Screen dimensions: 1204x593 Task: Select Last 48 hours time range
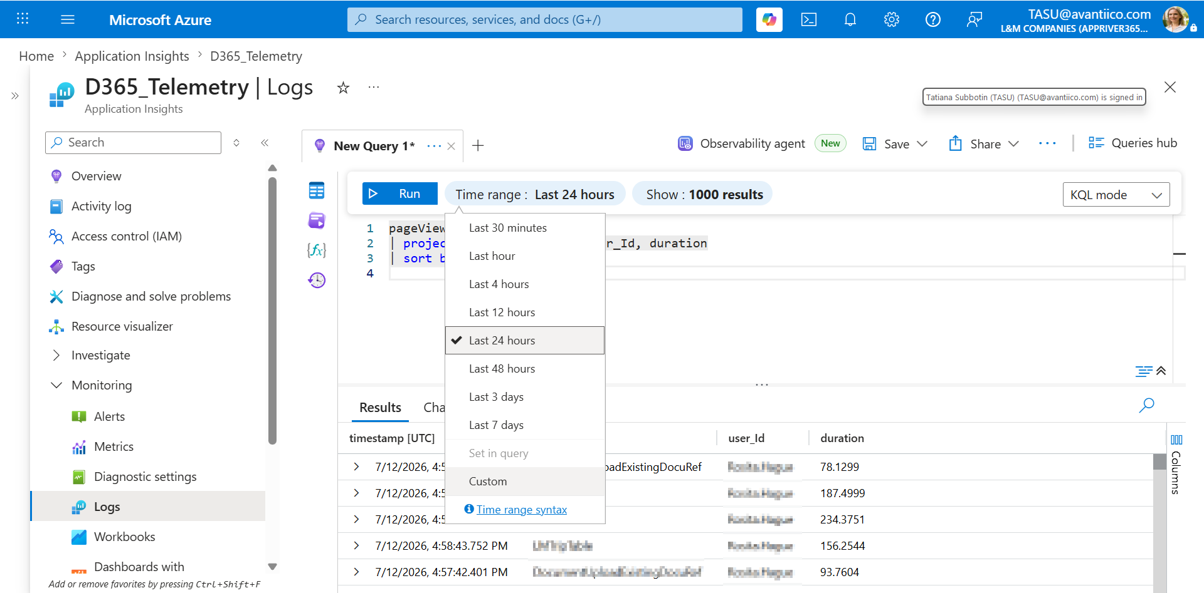(x=525, y=369)
